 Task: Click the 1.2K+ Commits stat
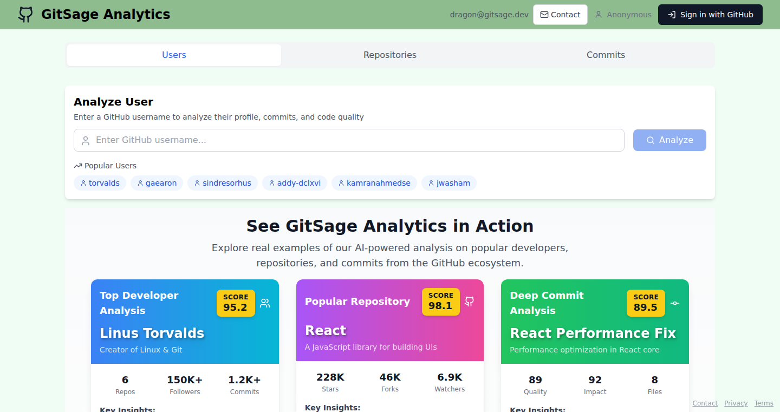point(244,385)
